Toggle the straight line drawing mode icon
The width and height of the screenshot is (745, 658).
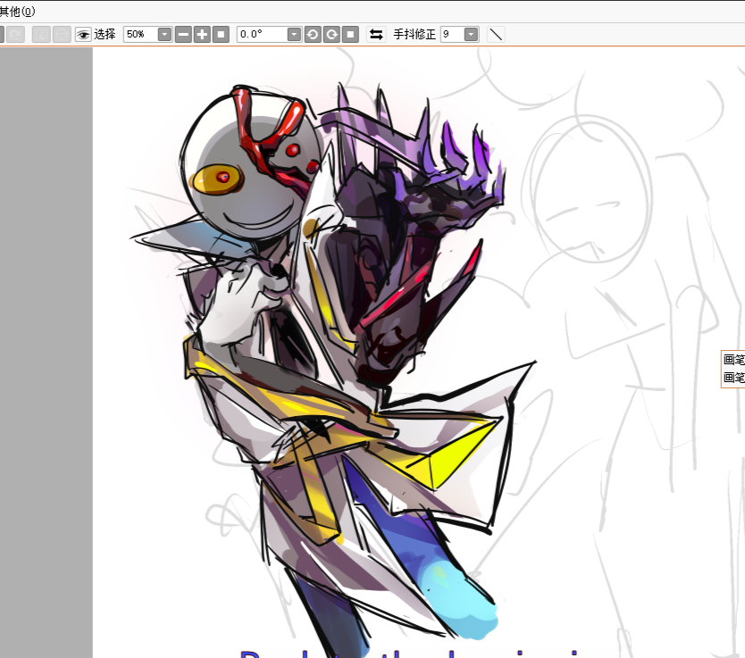point(496,34)
